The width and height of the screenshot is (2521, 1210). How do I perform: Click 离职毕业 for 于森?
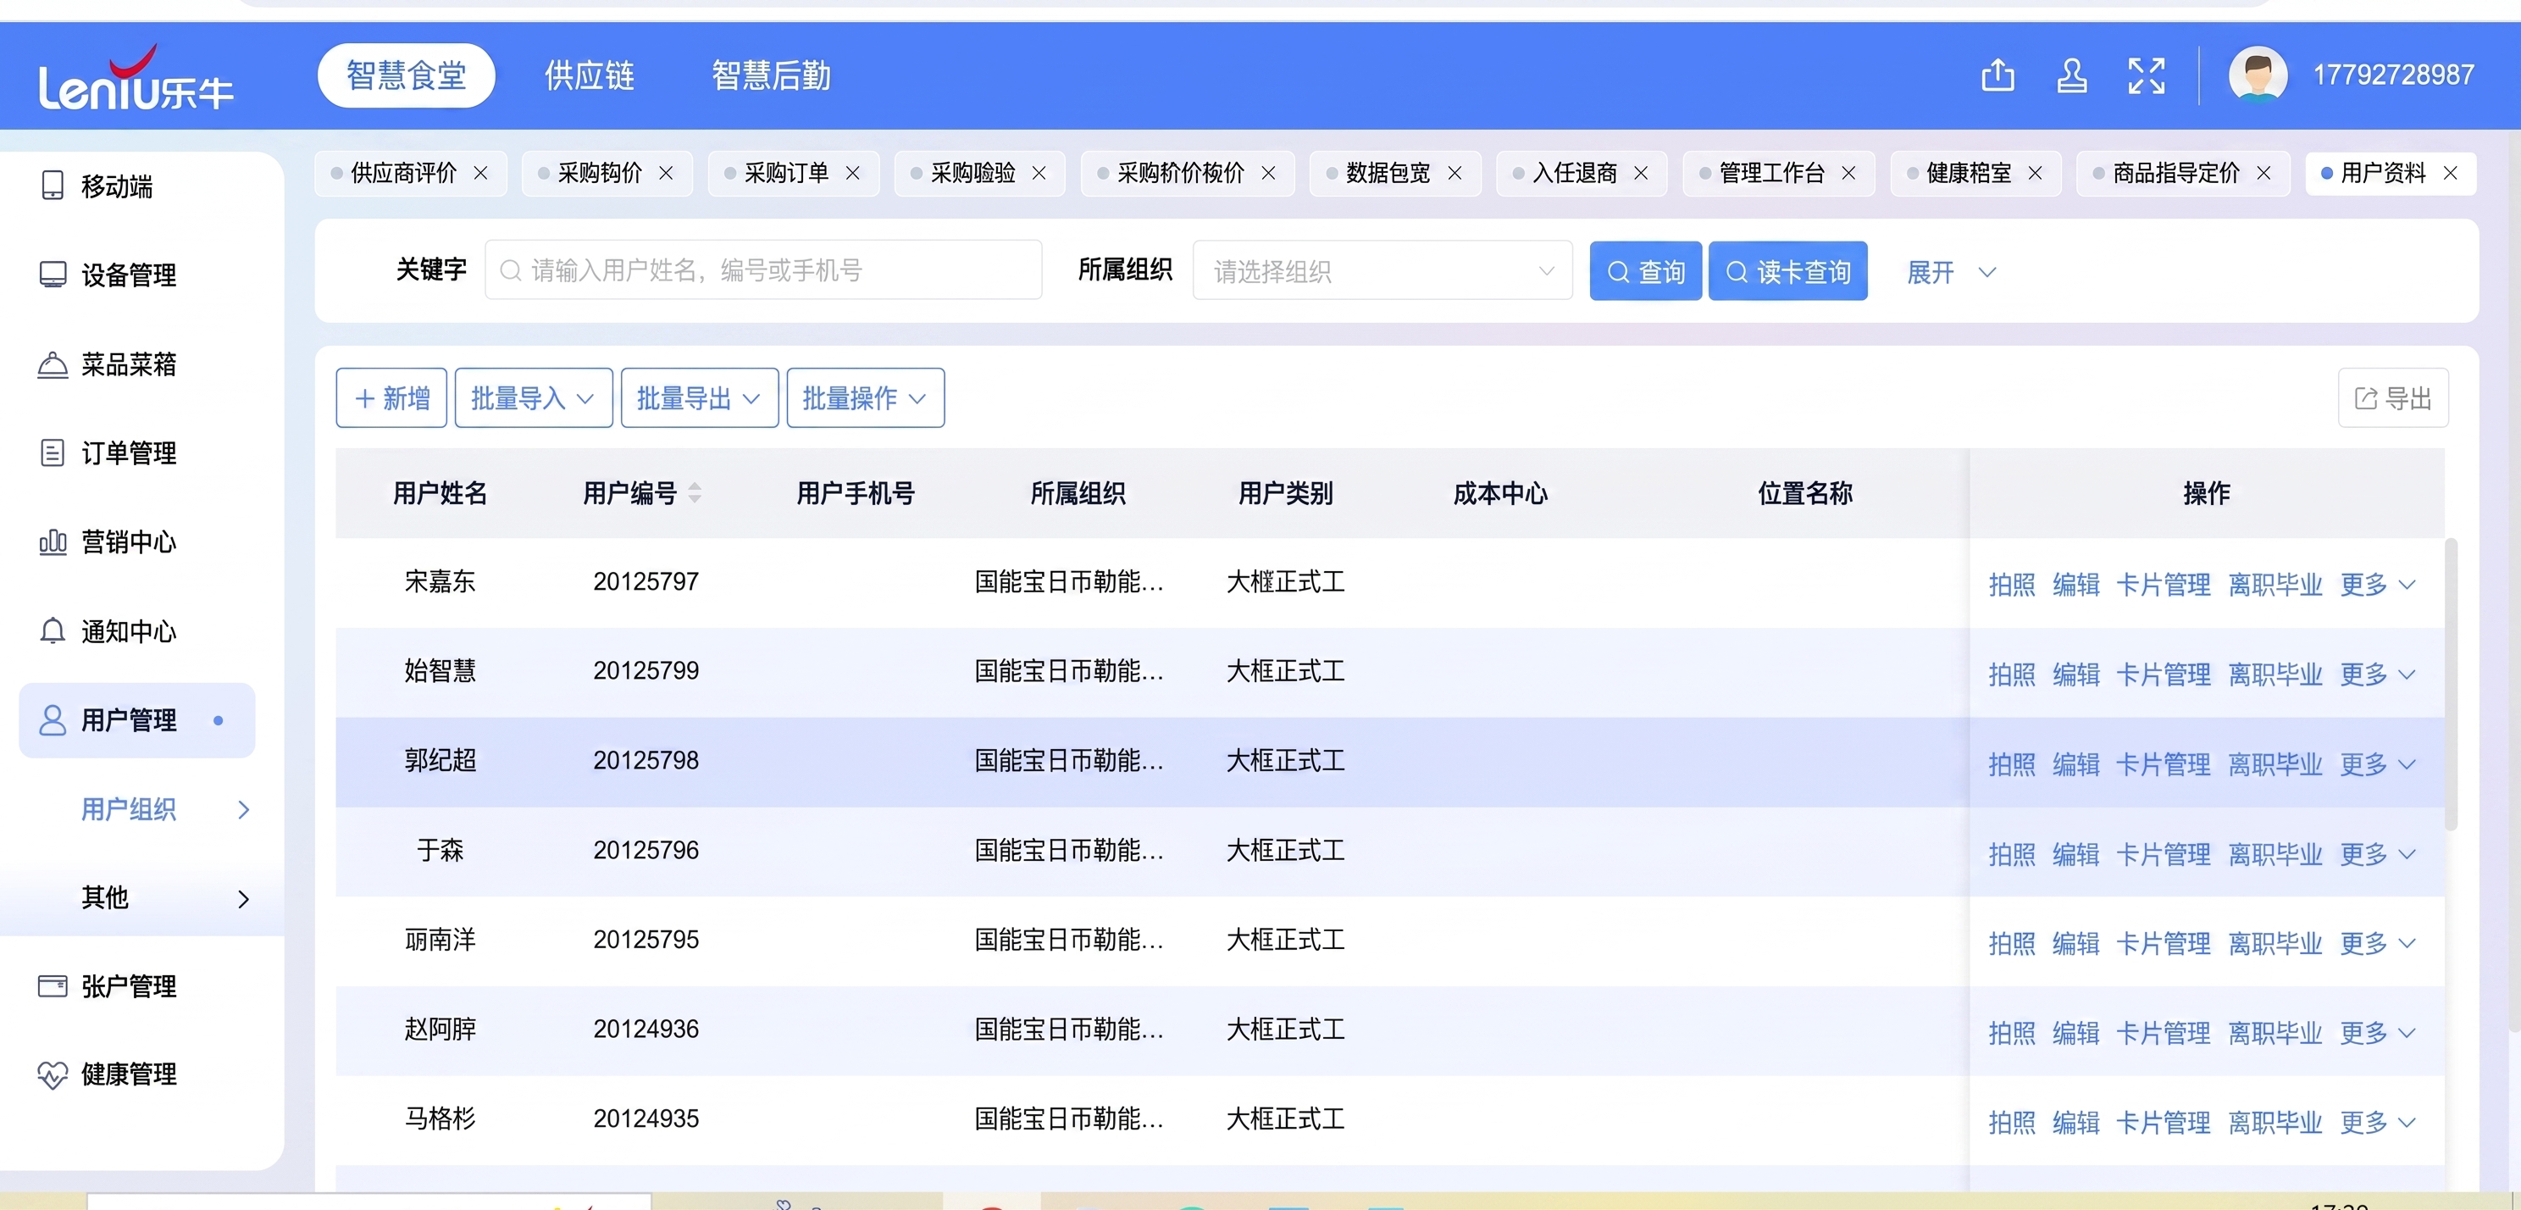coord(2275,853)
